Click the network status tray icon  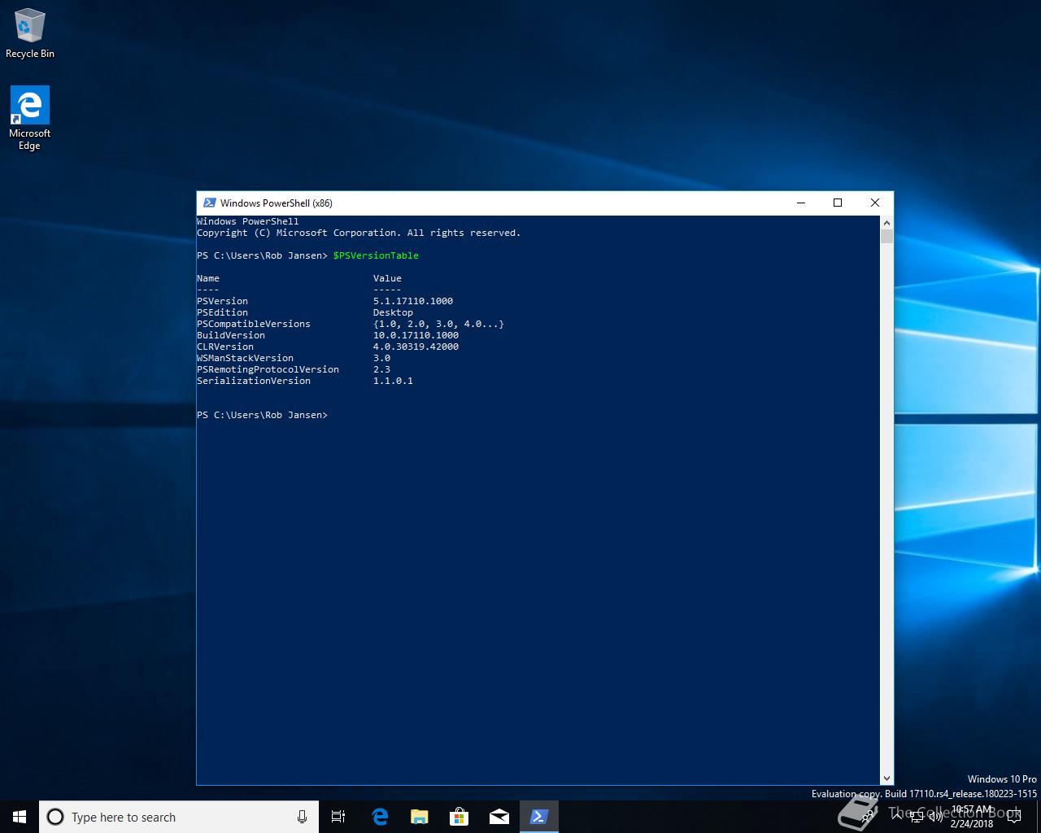915,817
